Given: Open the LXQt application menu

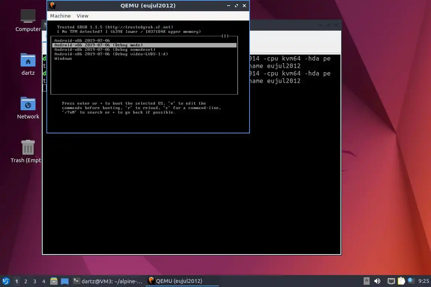Looking at the screenshot, I should [x=6, y=281].
